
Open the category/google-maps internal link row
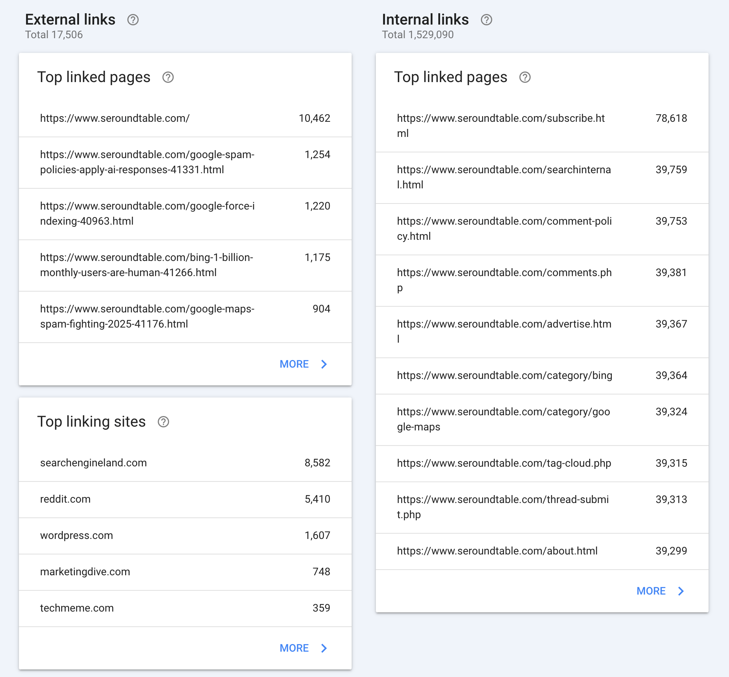[542, 419]
